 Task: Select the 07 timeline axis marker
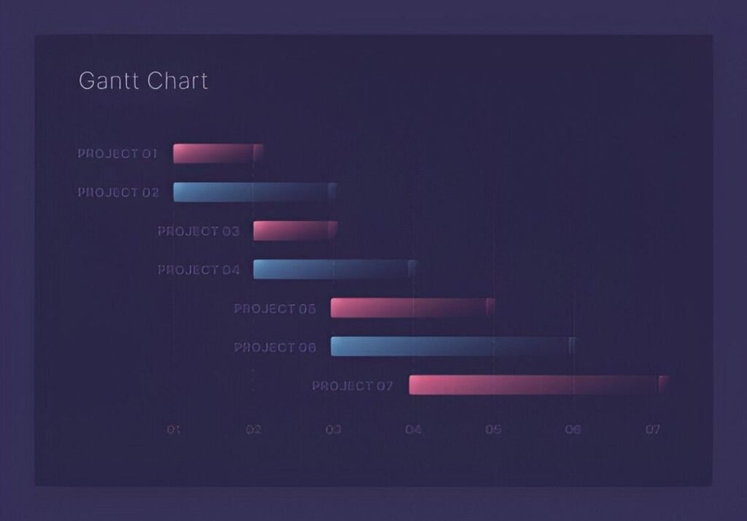pyautogui.click(x=652, y=430)
